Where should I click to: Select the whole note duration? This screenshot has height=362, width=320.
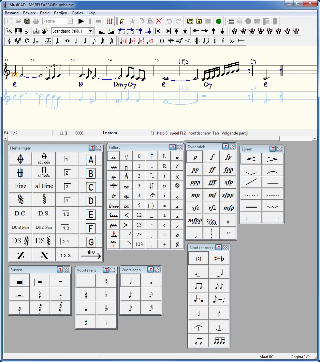[x=67, y=41]
